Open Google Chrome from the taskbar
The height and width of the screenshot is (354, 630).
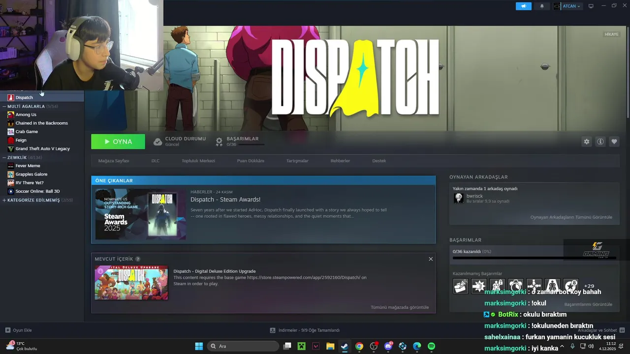click(359, 346)
